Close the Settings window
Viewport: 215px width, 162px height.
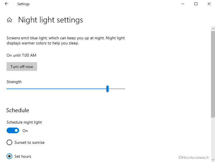click(x=208, y=4)
